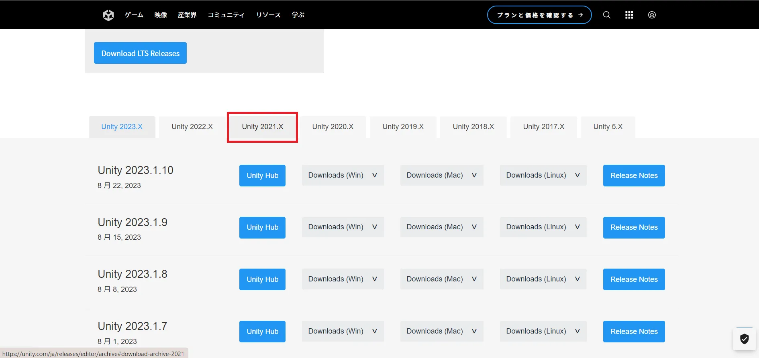Expand Downloads (Win) for Unity 2023.1.7
Viewport: 759px width, 358px height.
click(343, 331)
